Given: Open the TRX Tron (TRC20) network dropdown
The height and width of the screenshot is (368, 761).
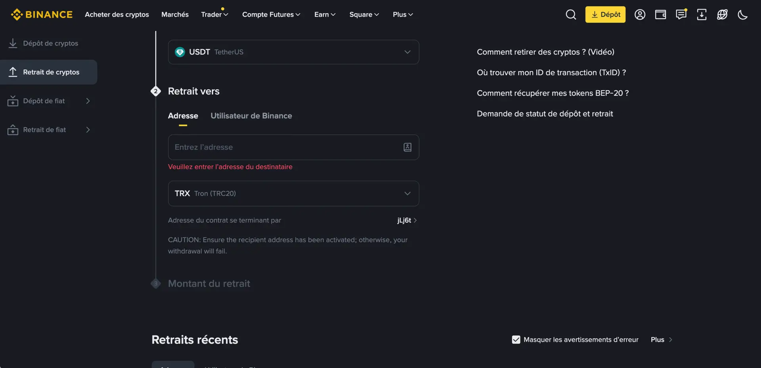Looking at the screenshot, I should tap(293, 193).
